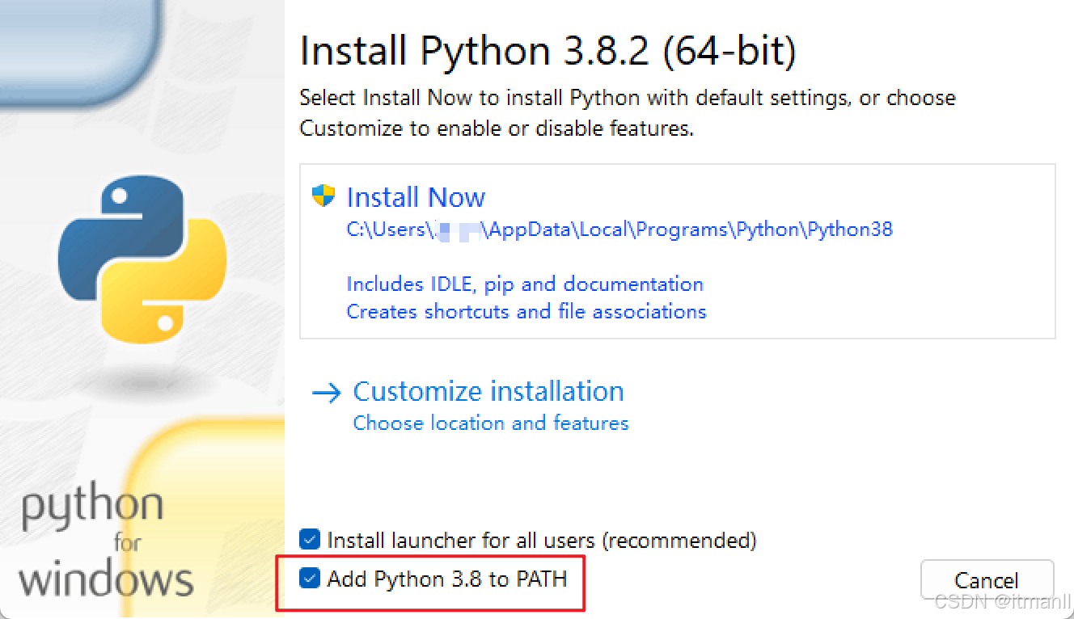Click 'Creates shortcuts and file associations' text

point(526,312)
